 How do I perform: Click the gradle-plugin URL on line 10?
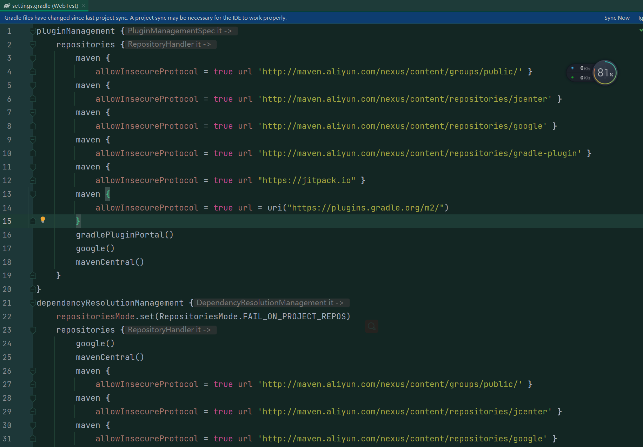tap(419, 153)
